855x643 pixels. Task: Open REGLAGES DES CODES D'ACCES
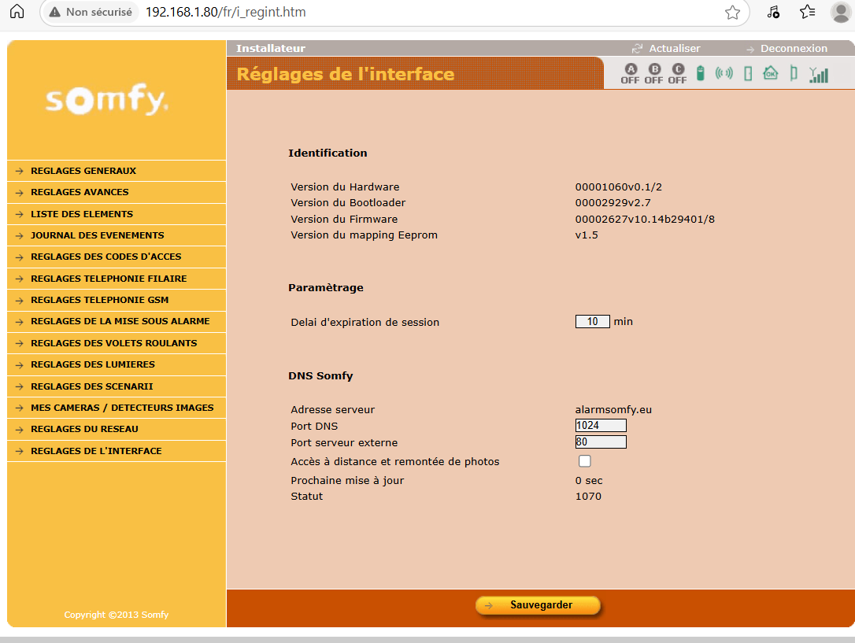tap(117, 257)
